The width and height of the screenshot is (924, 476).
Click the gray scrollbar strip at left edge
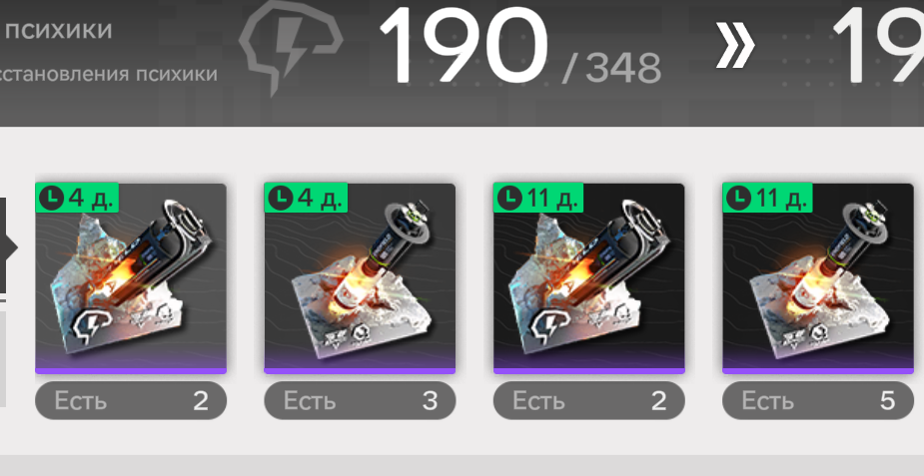click(3, 359)
